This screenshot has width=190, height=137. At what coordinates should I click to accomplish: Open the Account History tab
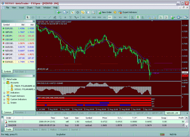click(x=22, y=130)
